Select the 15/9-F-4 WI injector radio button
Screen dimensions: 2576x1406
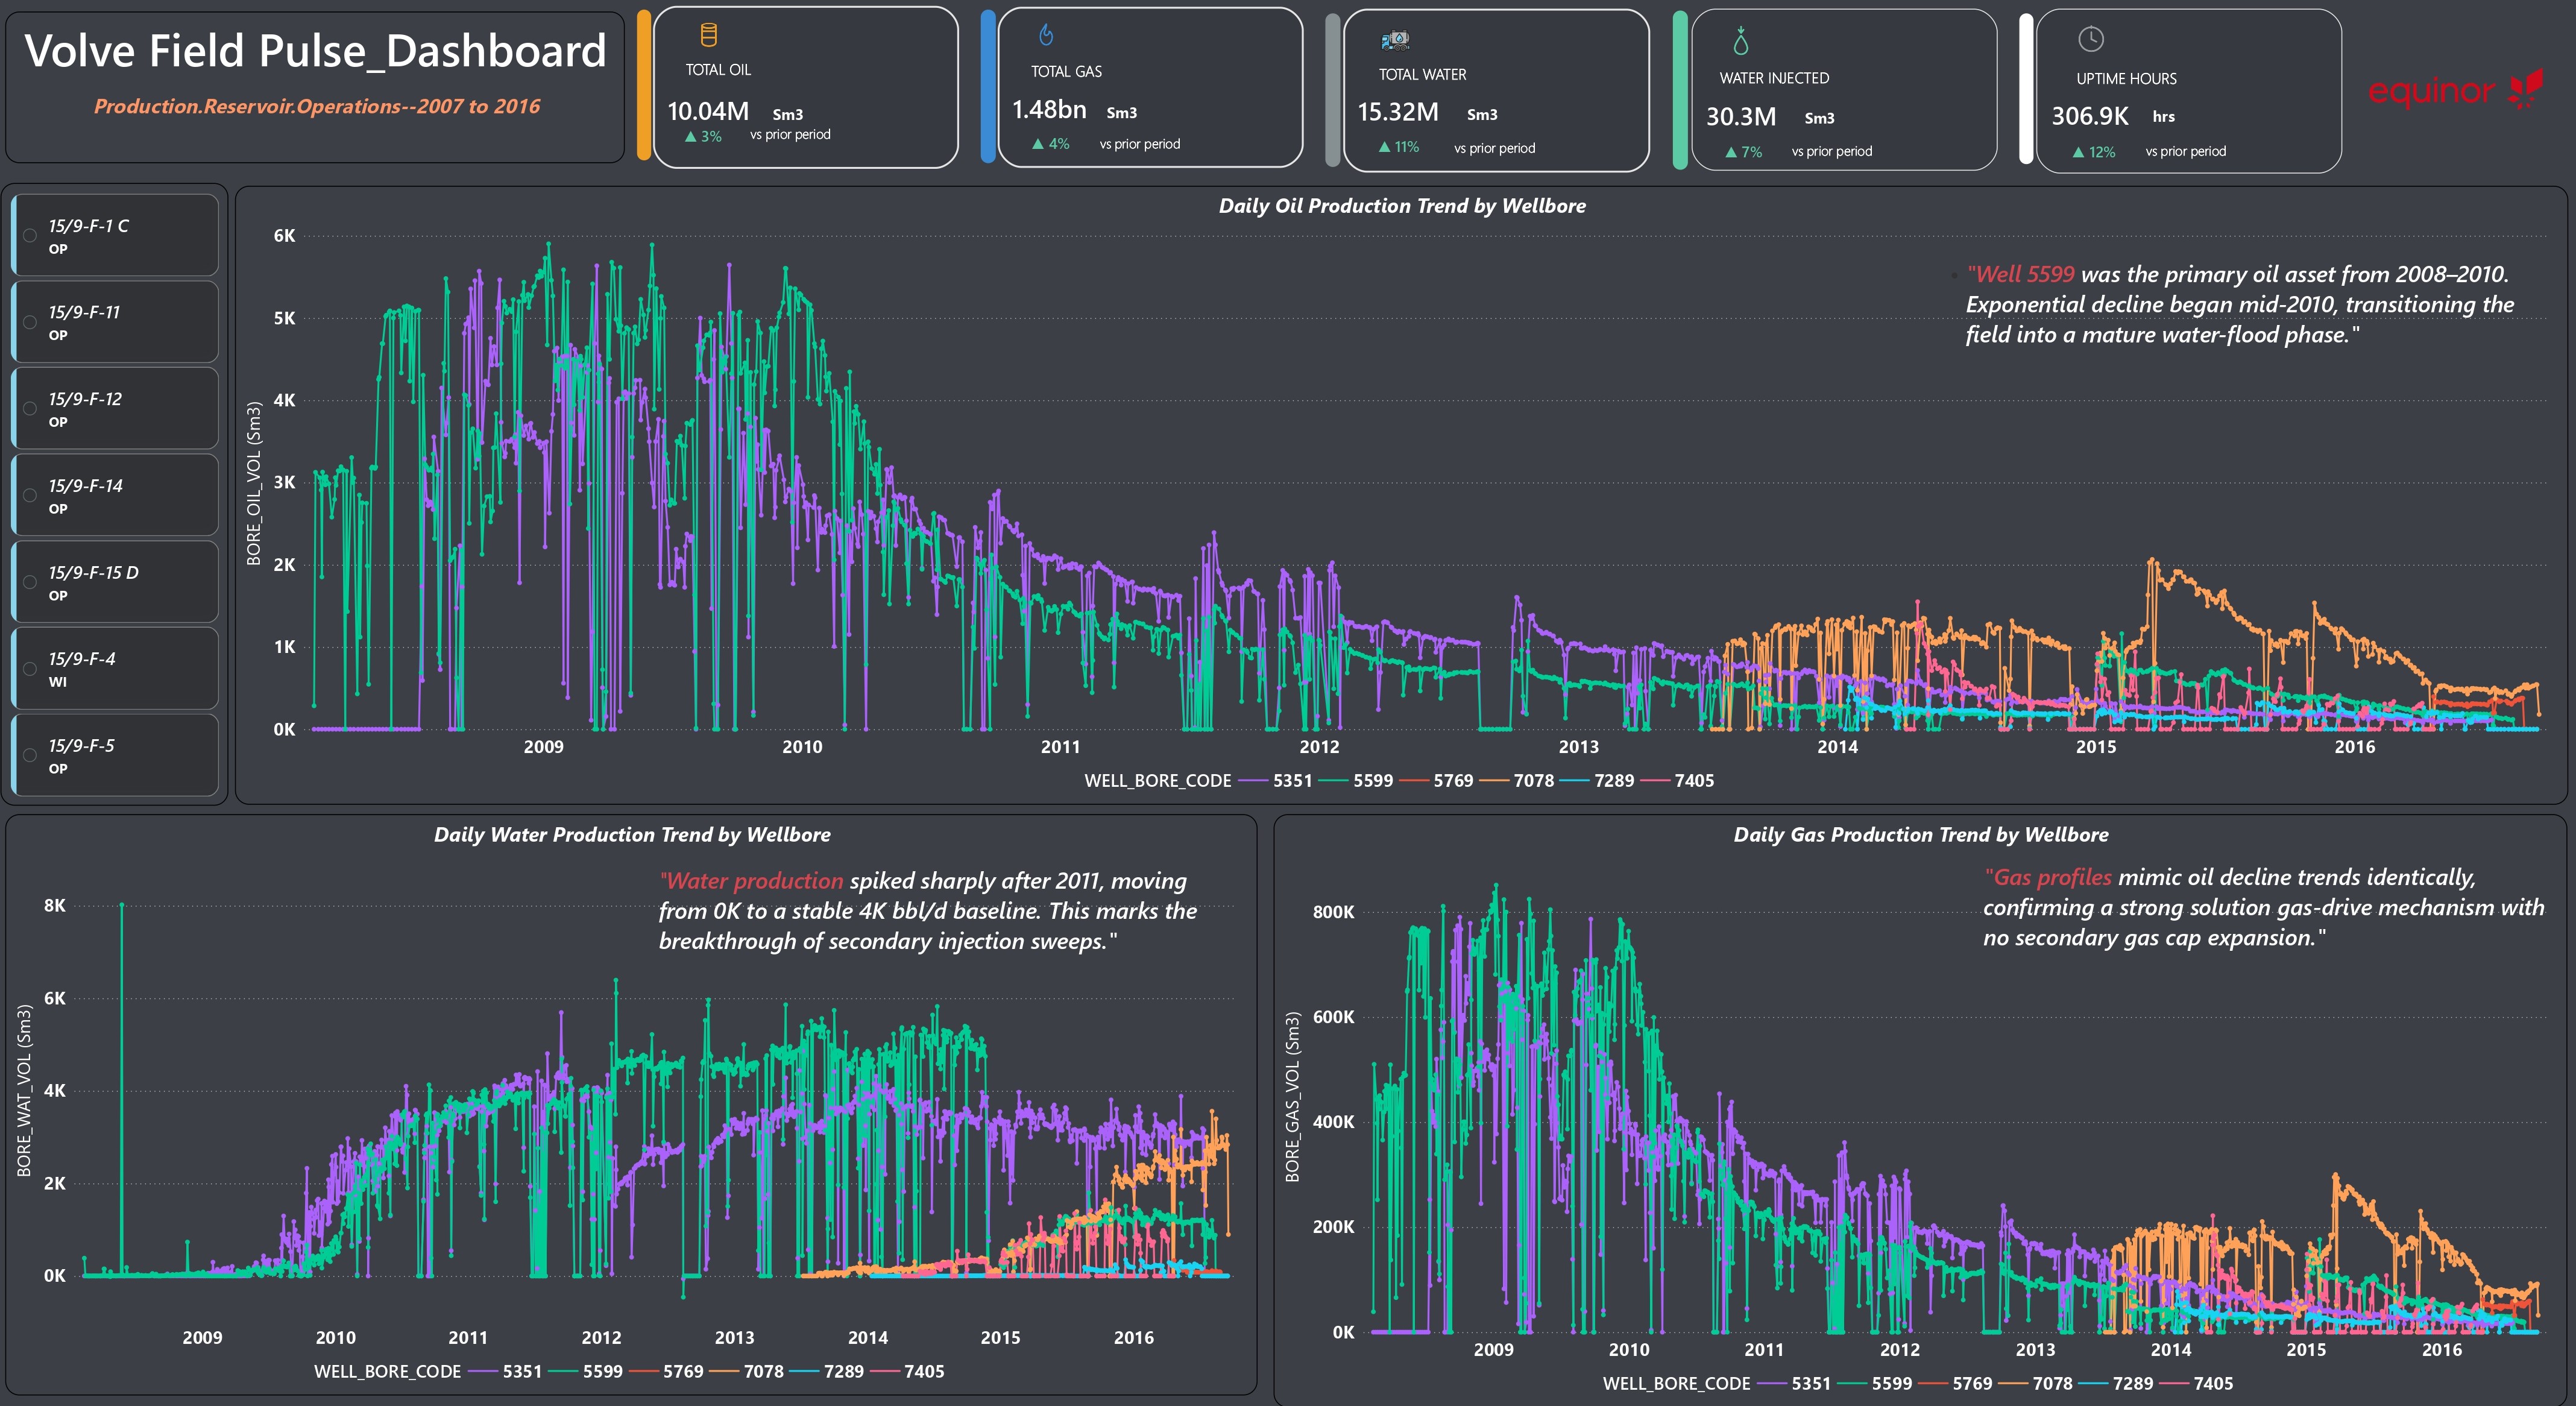[31, 669]
